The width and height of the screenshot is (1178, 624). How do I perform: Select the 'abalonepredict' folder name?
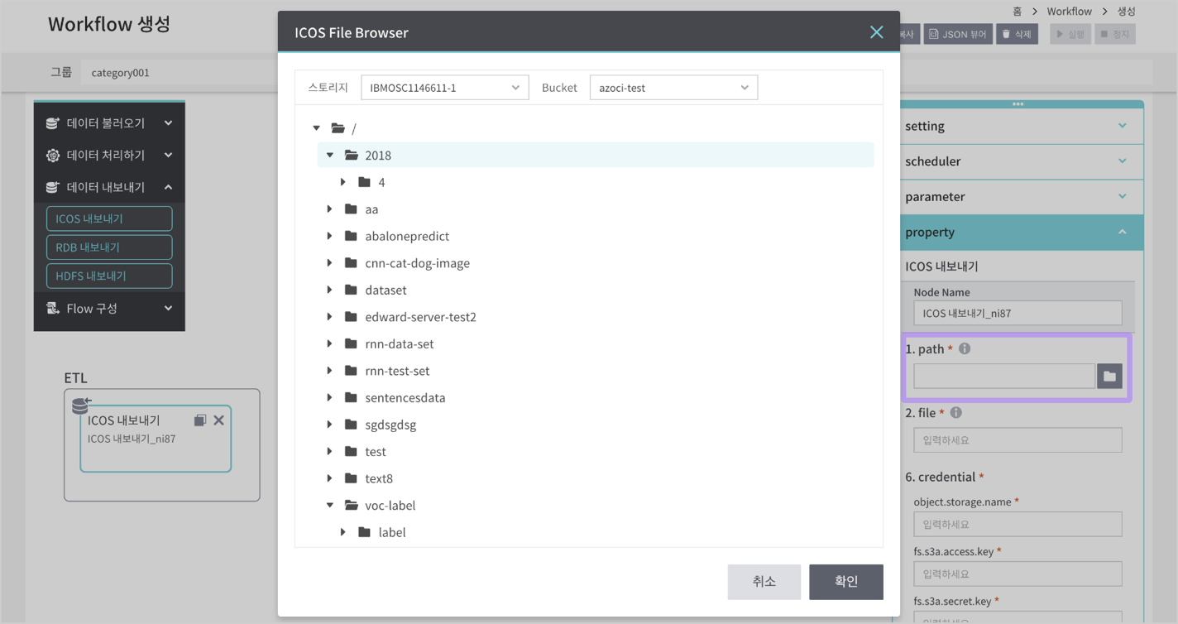(407, 236)
